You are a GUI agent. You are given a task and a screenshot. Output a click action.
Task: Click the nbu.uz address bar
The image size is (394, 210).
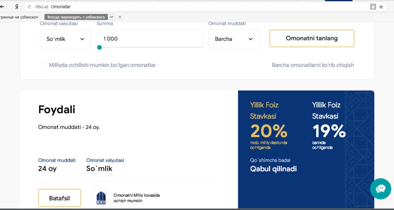tap(197, 7)
